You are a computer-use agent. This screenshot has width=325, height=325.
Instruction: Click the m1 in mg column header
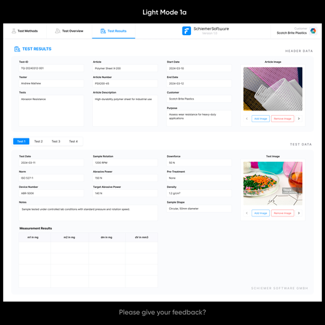pos(34,237)
